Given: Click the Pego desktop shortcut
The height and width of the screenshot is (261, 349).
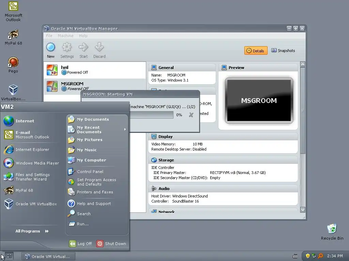Looking at the screenshot, I should tap(13, 65).
